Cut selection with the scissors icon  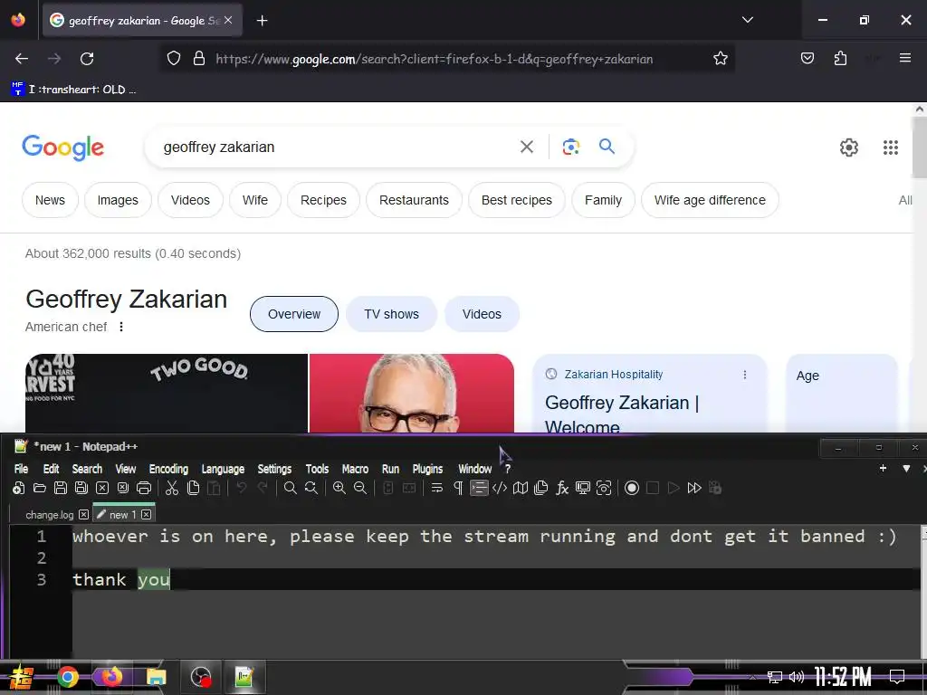[x=172, y=488]
